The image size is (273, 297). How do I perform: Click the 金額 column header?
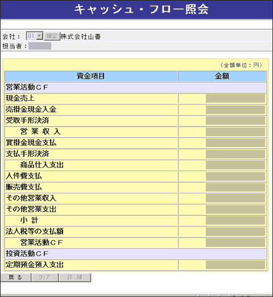[x=222, y=76]
